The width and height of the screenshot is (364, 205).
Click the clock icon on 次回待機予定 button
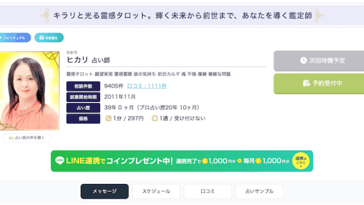pyautogui.click(x=303, y=60)
